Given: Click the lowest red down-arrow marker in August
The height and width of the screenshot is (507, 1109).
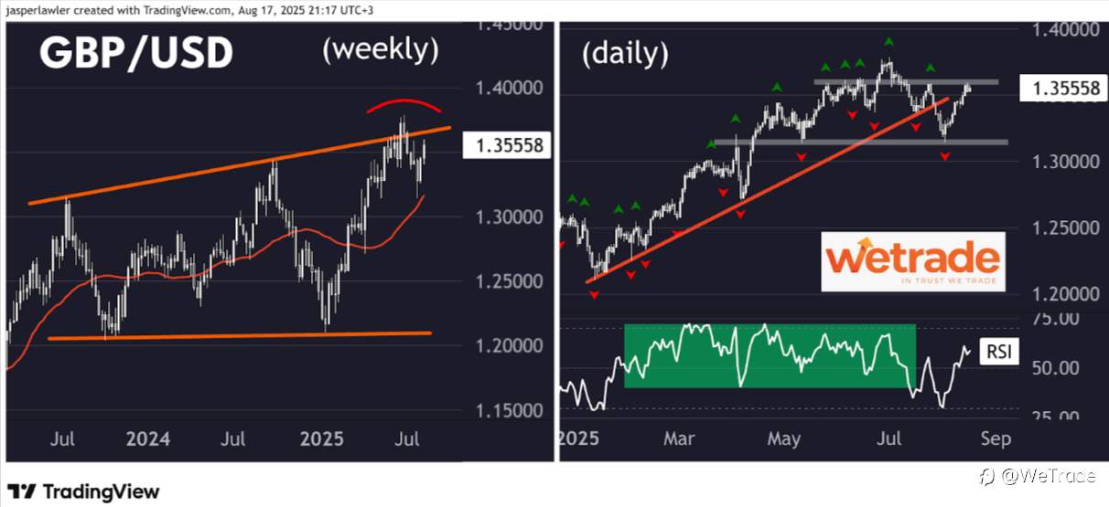Looking at the screenshot, I should pos(945,157).
